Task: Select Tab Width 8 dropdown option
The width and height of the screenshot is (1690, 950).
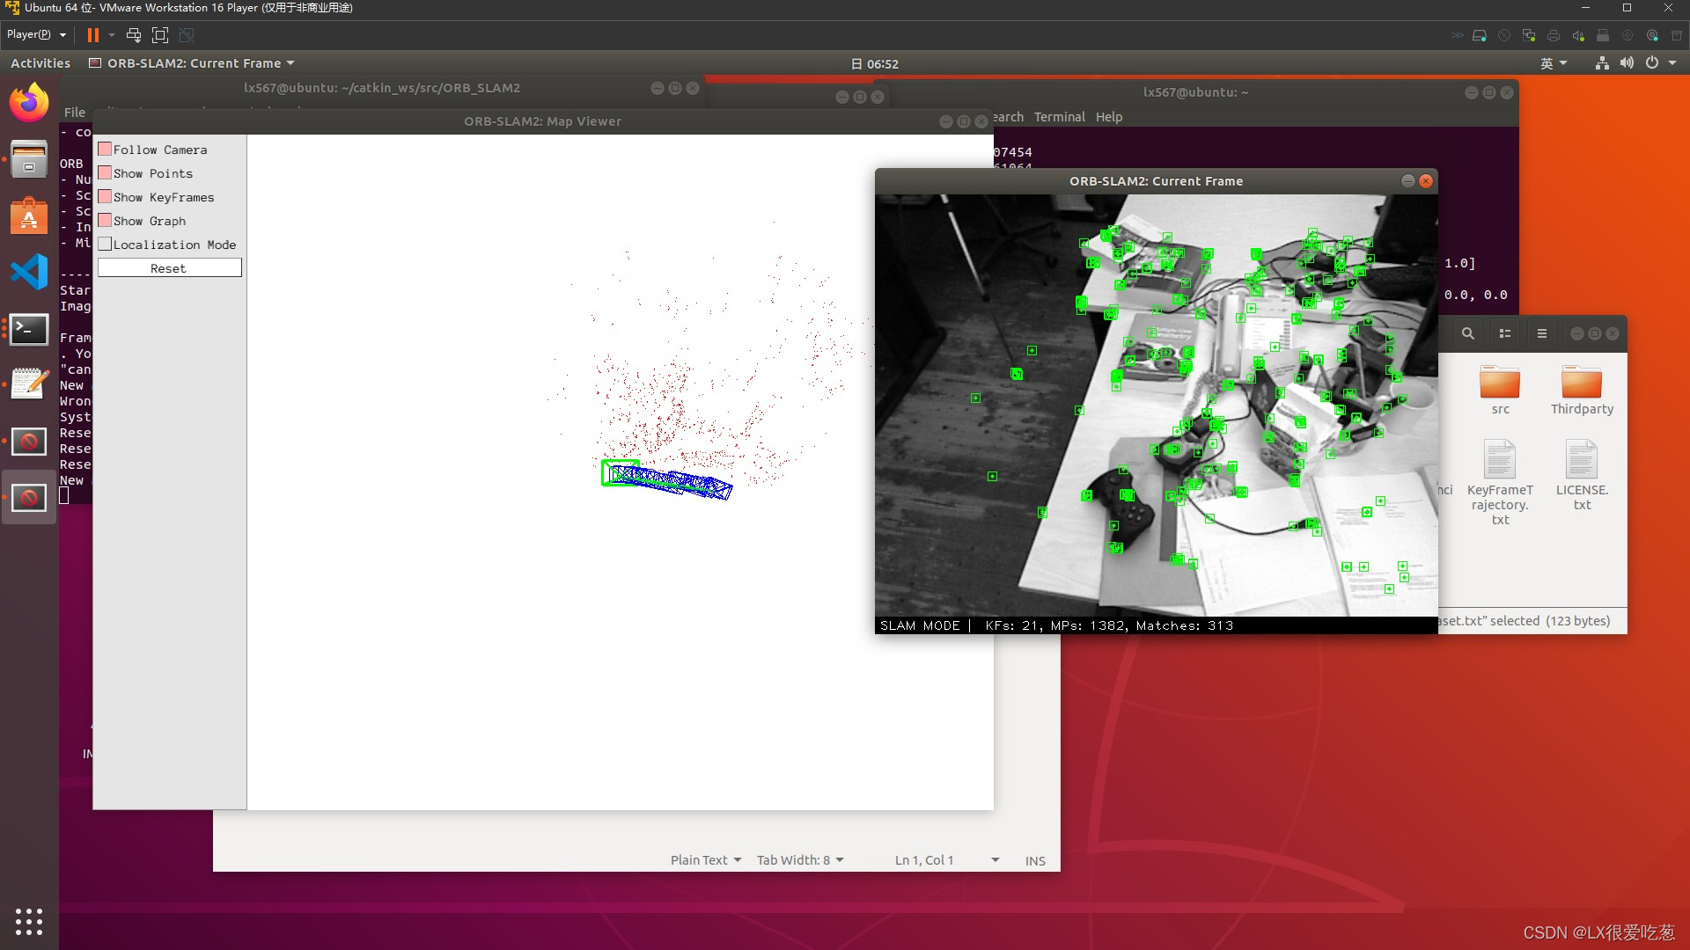Action: [x=800, y=859]
